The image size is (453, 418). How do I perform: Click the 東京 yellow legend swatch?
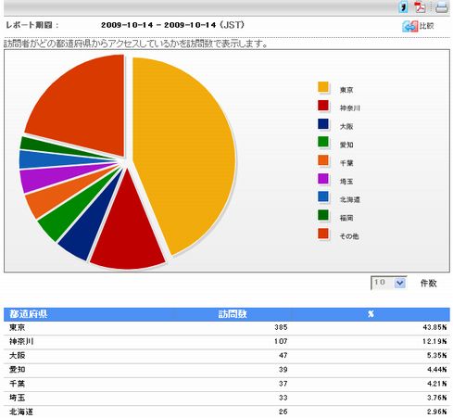pos(323,87)
